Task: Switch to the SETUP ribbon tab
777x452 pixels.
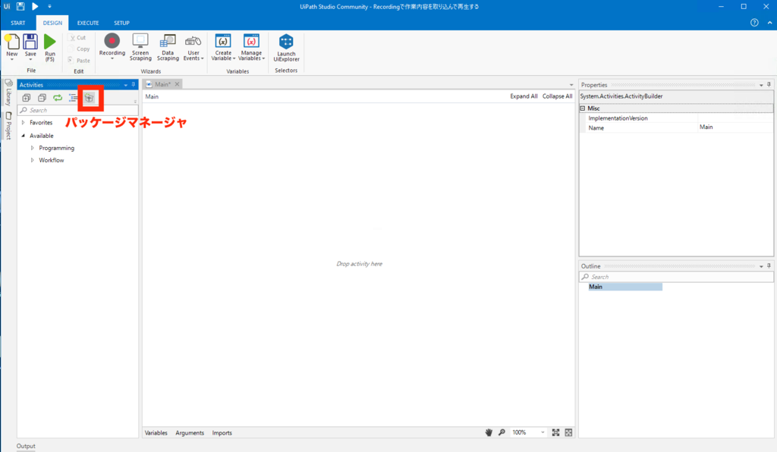Action: [x=121, y=23]
